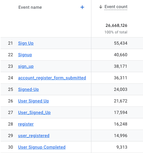
Task: Click the 9,313 event count cell
Action: pyautogui.click(x=122, y=147)
